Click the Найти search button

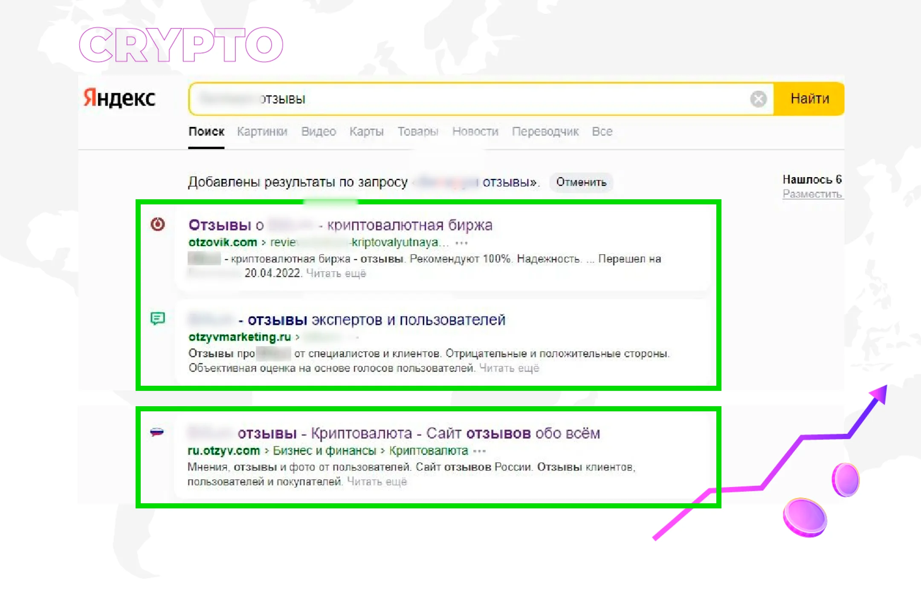809,99
